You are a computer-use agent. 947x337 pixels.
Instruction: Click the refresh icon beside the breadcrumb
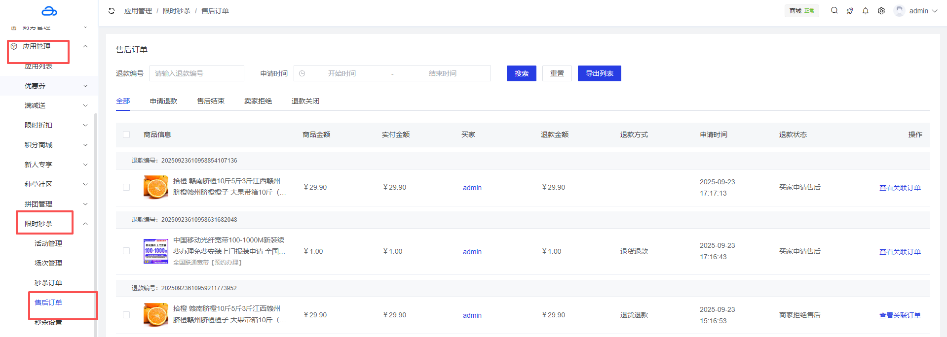pos(112,11)
